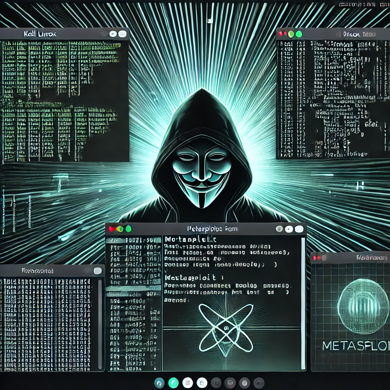Expand the right-side circular control on Metasploit titlebar
Image resolution: width=390 pixels, height=390 pixels.
point(298,229)
